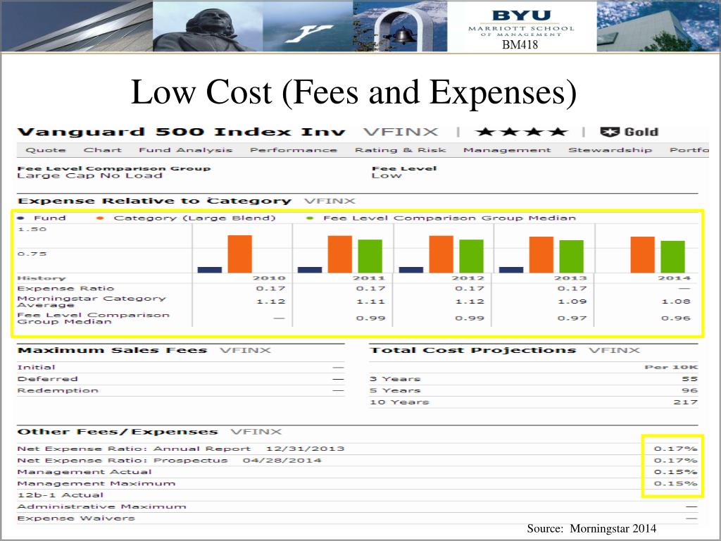Click the 12b-1 Actual row
Viewport: 721px width, 541px height.
[x=357, y=495]
